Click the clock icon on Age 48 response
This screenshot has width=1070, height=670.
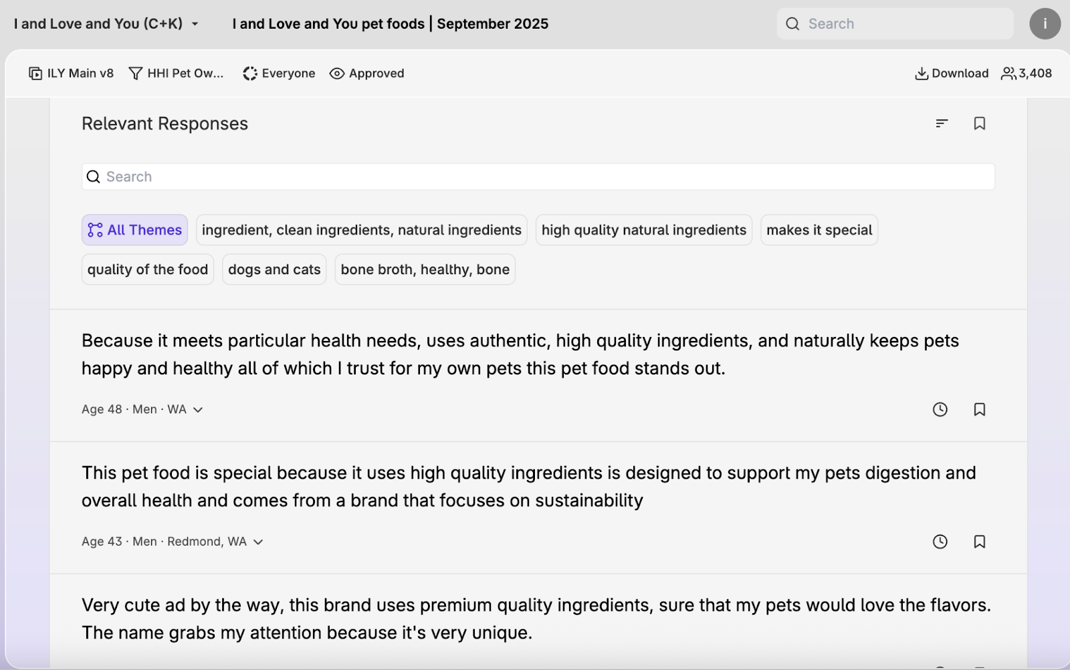[x=940, y=409]
